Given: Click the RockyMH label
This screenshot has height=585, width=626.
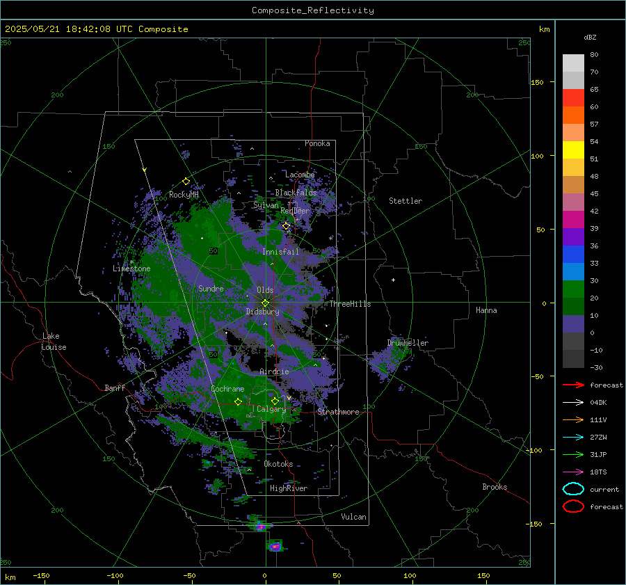Looking at the screenshot, I should tap(184, 195).
